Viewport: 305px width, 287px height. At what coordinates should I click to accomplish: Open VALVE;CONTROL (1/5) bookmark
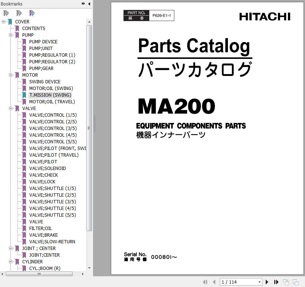53,115
